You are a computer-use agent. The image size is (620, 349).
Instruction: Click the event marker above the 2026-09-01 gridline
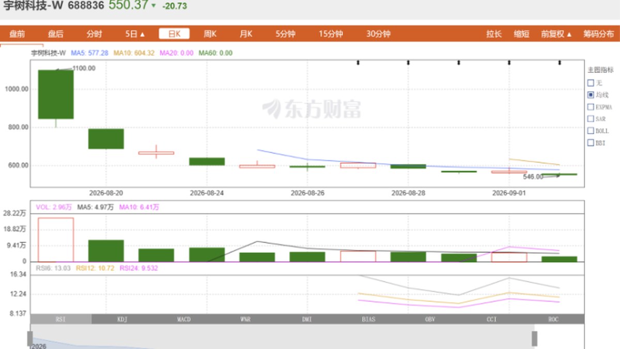[509, 63]
